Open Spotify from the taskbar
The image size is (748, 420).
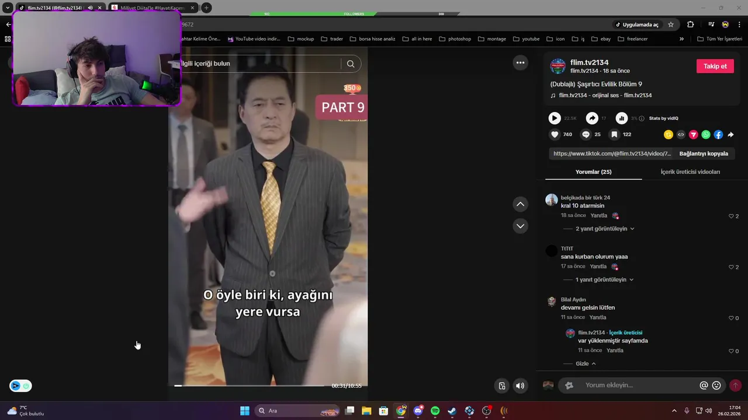tap(435, 411)
